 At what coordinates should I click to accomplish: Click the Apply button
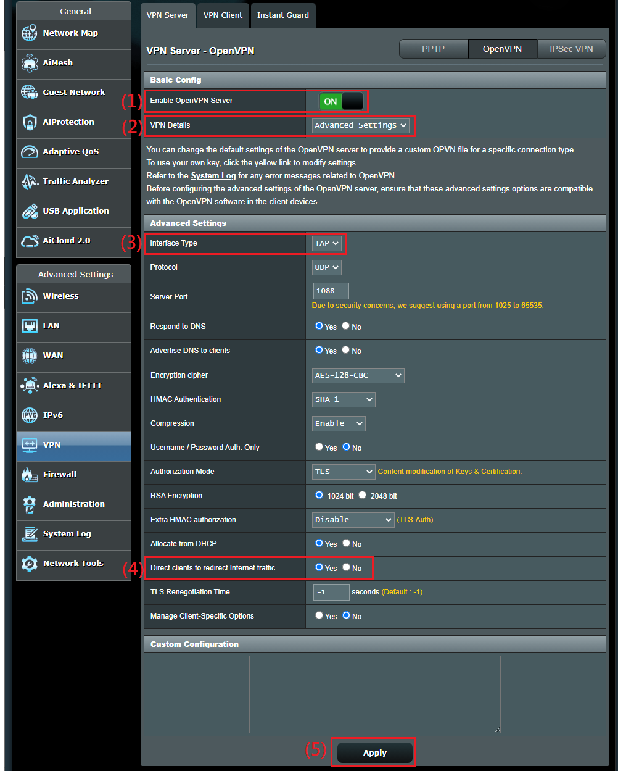click(x=374, y=752)
